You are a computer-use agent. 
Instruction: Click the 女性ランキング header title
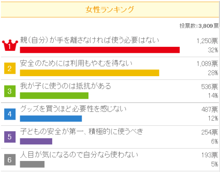coord(110,10)
